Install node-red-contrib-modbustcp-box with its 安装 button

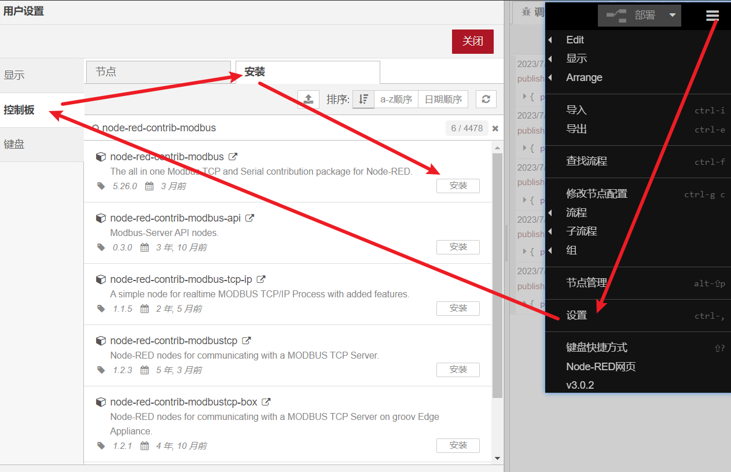[x=458, y=445]
